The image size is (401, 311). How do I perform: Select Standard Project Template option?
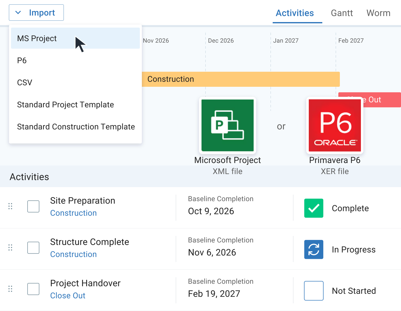point(75,105)
